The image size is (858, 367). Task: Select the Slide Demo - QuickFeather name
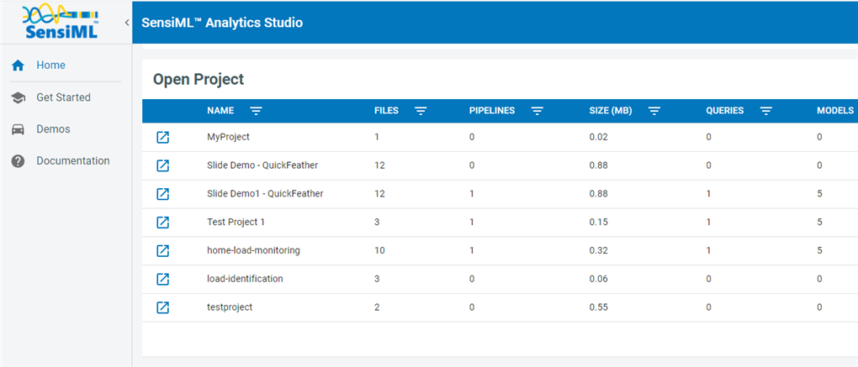262,165
